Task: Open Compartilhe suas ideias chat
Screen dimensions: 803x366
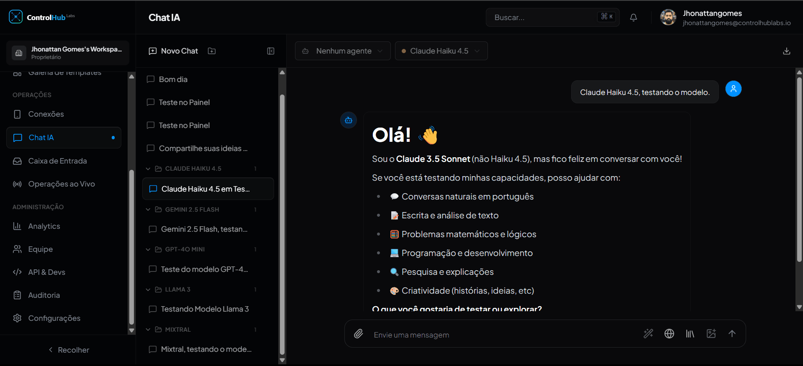Action: pyautogui.click(x=208, y=148)
